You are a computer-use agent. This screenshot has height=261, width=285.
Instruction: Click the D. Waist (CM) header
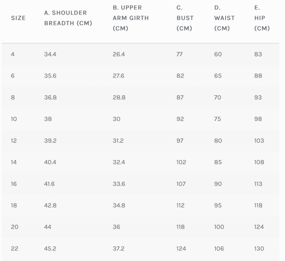[x=225, y=18]
